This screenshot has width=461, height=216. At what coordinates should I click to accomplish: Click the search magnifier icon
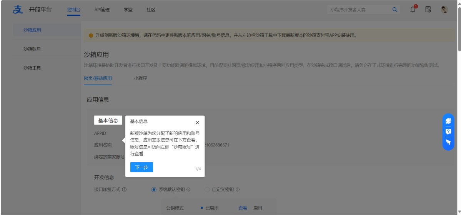(395, 10)
